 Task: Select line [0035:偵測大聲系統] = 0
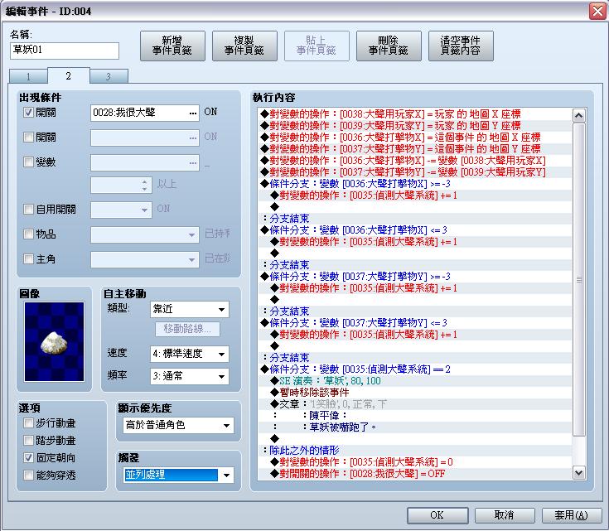[415, 462]
